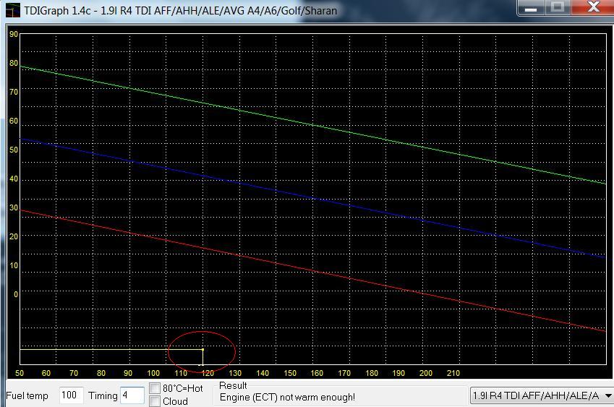Minimize the TDIGraph window
Viewport: 614px width, 407px height.
531,7
